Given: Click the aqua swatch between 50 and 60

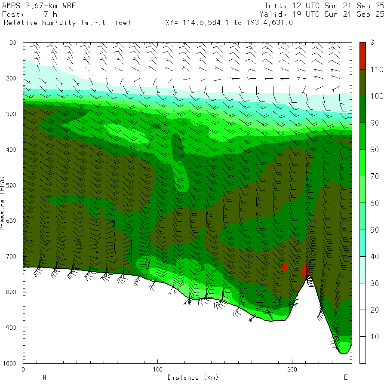Looking at the screenshot, I should click(362, 216).
